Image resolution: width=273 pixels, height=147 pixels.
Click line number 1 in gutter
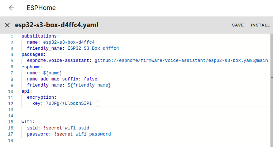[x=12, y=36]
